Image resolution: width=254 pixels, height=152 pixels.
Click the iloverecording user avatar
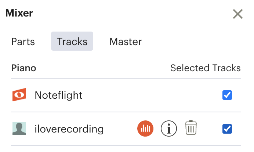19,129
